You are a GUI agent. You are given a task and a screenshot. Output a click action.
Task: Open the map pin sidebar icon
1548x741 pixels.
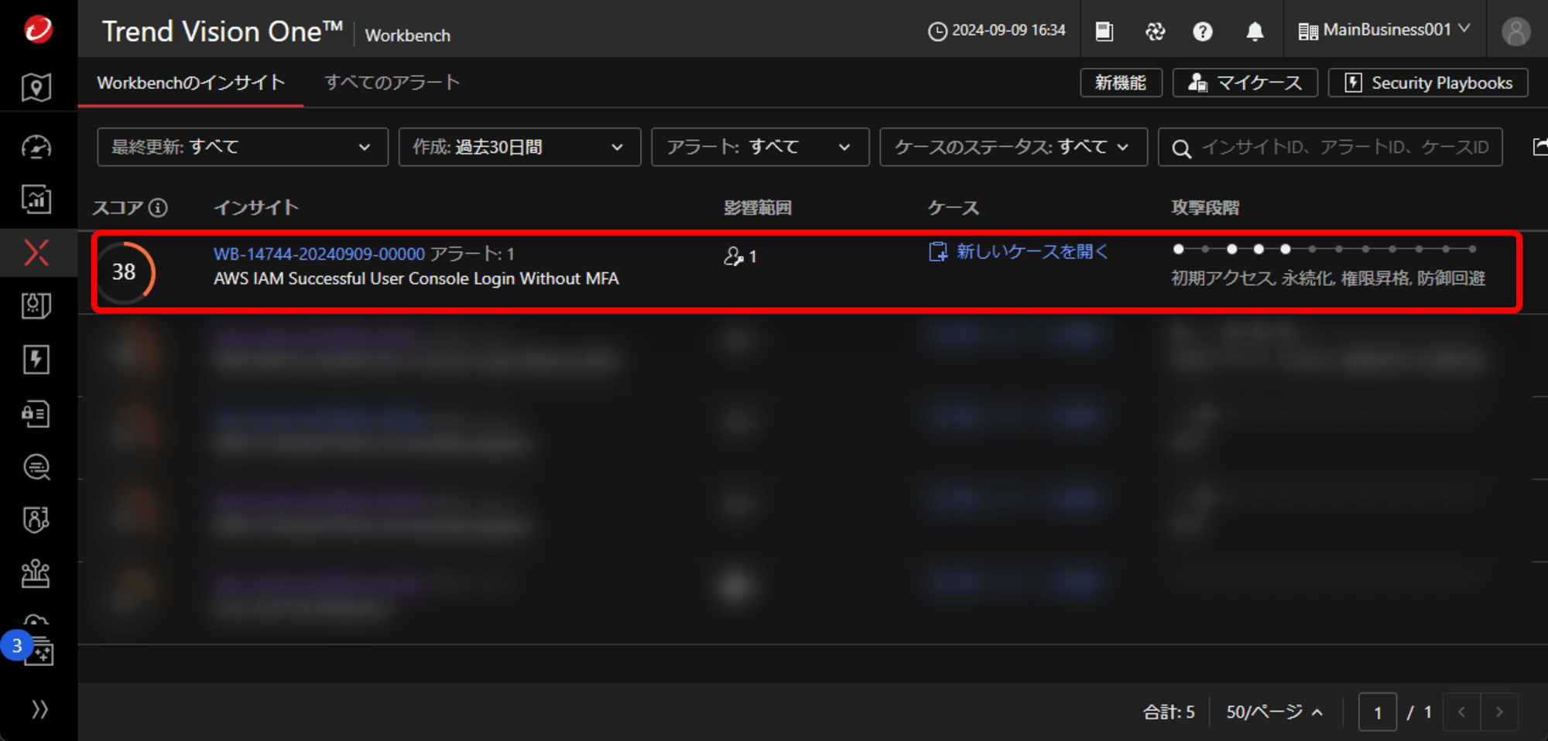[x=36, y=87]
